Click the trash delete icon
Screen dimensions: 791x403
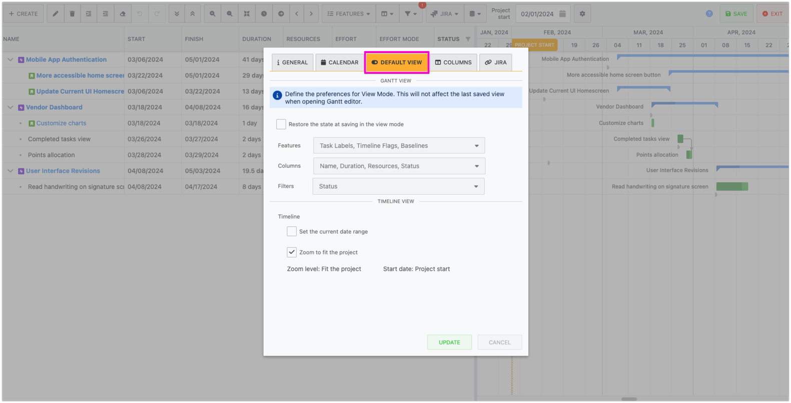pyautogui.click(x=72, y=14)
